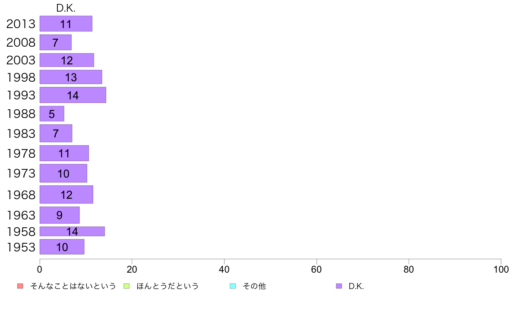This screenshot has width=513, height=318.
Task: Click the 1953 year axis label
Action: click(21, 247)
